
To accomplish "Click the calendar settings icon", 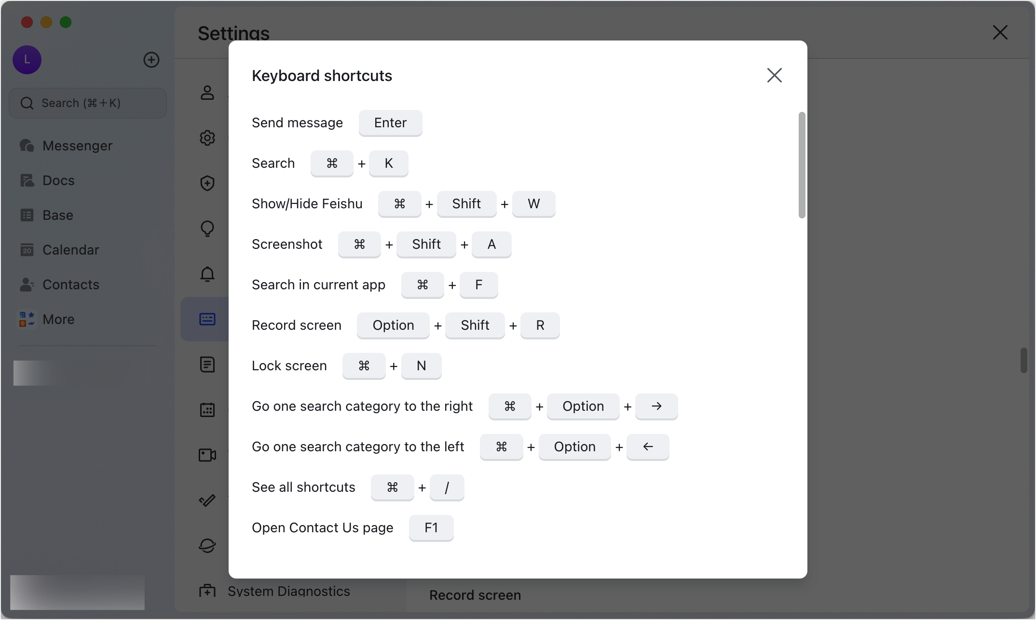I will tap(207, 410).
